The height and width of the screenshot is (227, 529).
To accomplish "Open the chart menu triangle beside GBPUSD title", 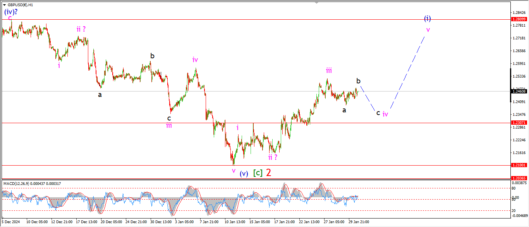I will pyautogui.click(x=4, y=5).
